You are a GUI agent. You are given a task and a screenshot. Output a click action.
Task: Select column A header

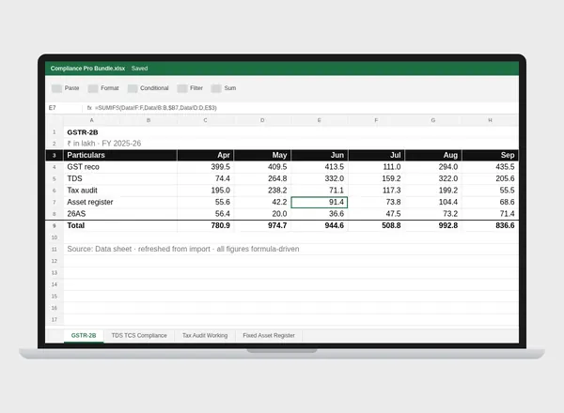click(92, 120)
